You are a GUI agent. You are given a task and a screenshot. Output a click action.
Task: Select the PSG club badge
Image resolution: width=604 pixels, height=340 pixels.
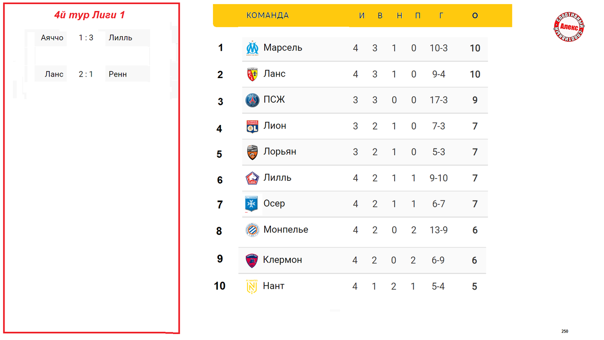pyautogui.click(x=252, y=100)
